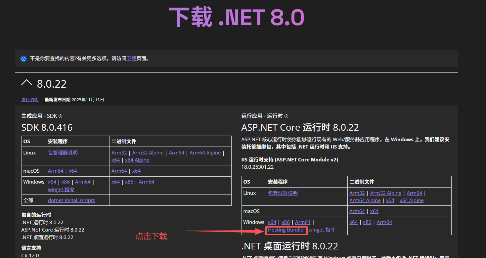Click the IIS 运行时支持 (ASP.NET Core Module v2) label
Screen dimensions: 486x258
[290, 160]
